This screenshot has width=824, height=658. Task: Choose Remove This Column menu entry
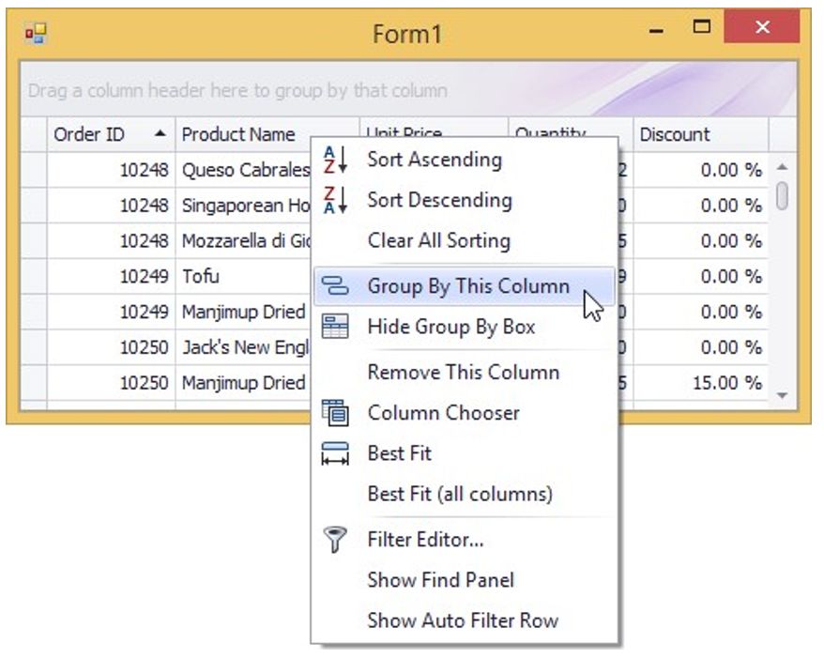(463, 372)
